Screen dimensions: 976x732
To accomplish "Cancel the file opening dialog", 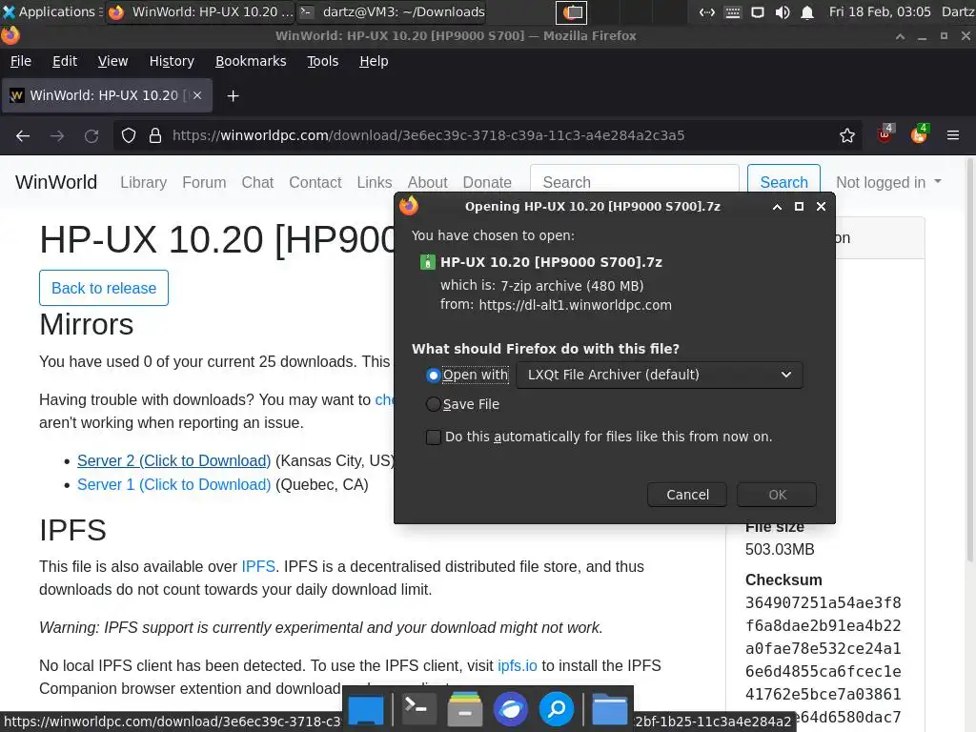I will 687,495.
